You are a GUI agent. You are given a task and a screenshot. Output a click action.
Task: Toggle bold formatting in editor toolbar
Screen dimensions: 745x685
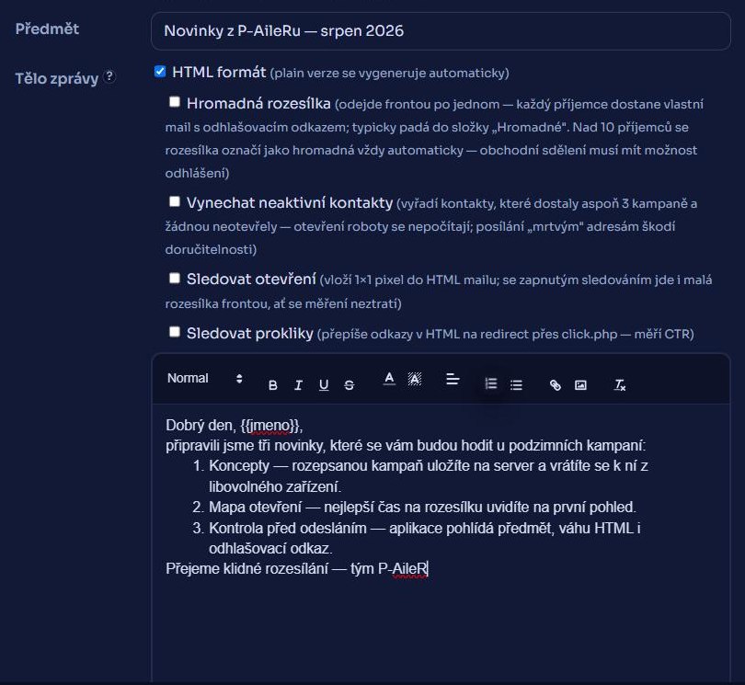[273, 384]
